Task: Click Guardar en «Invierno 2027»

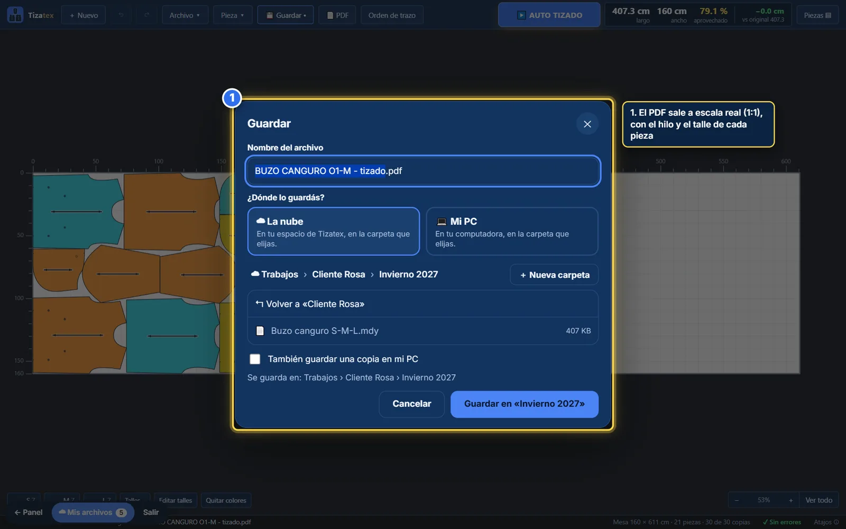Action: (x=525, y=404)
